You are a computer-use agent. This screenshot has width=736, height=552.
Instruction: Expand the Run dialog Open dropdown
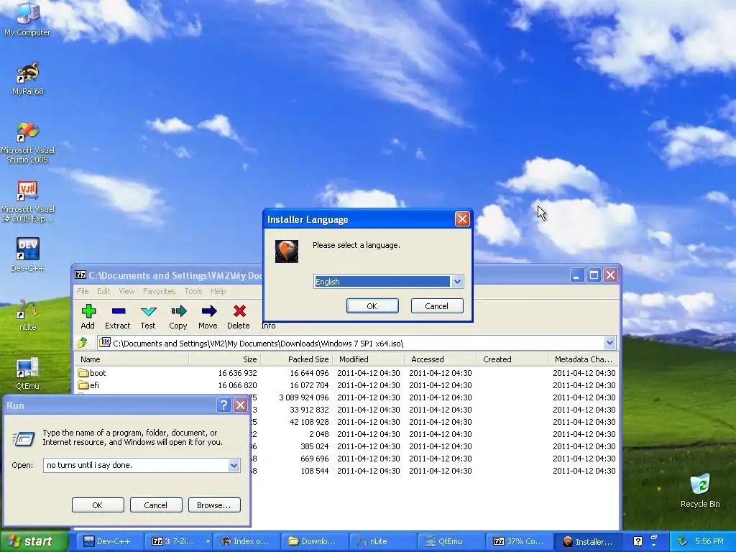click(234, 465)
